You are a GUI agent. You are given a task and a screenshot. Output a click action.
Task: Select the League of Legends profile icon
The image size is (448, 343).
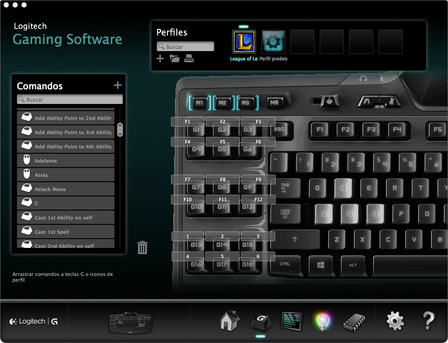(244, 42)
